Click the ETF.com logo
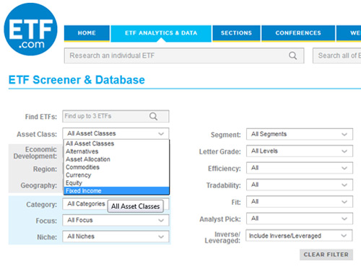 click(30, 29)
